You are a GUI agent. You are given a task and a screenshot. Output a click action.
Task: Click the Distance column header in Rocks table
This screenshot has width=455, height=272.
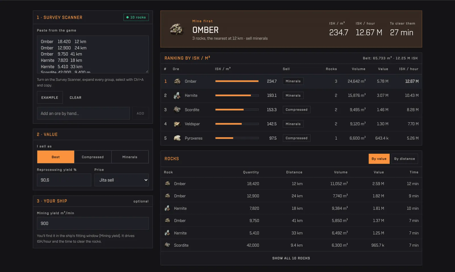click(294, 172)
